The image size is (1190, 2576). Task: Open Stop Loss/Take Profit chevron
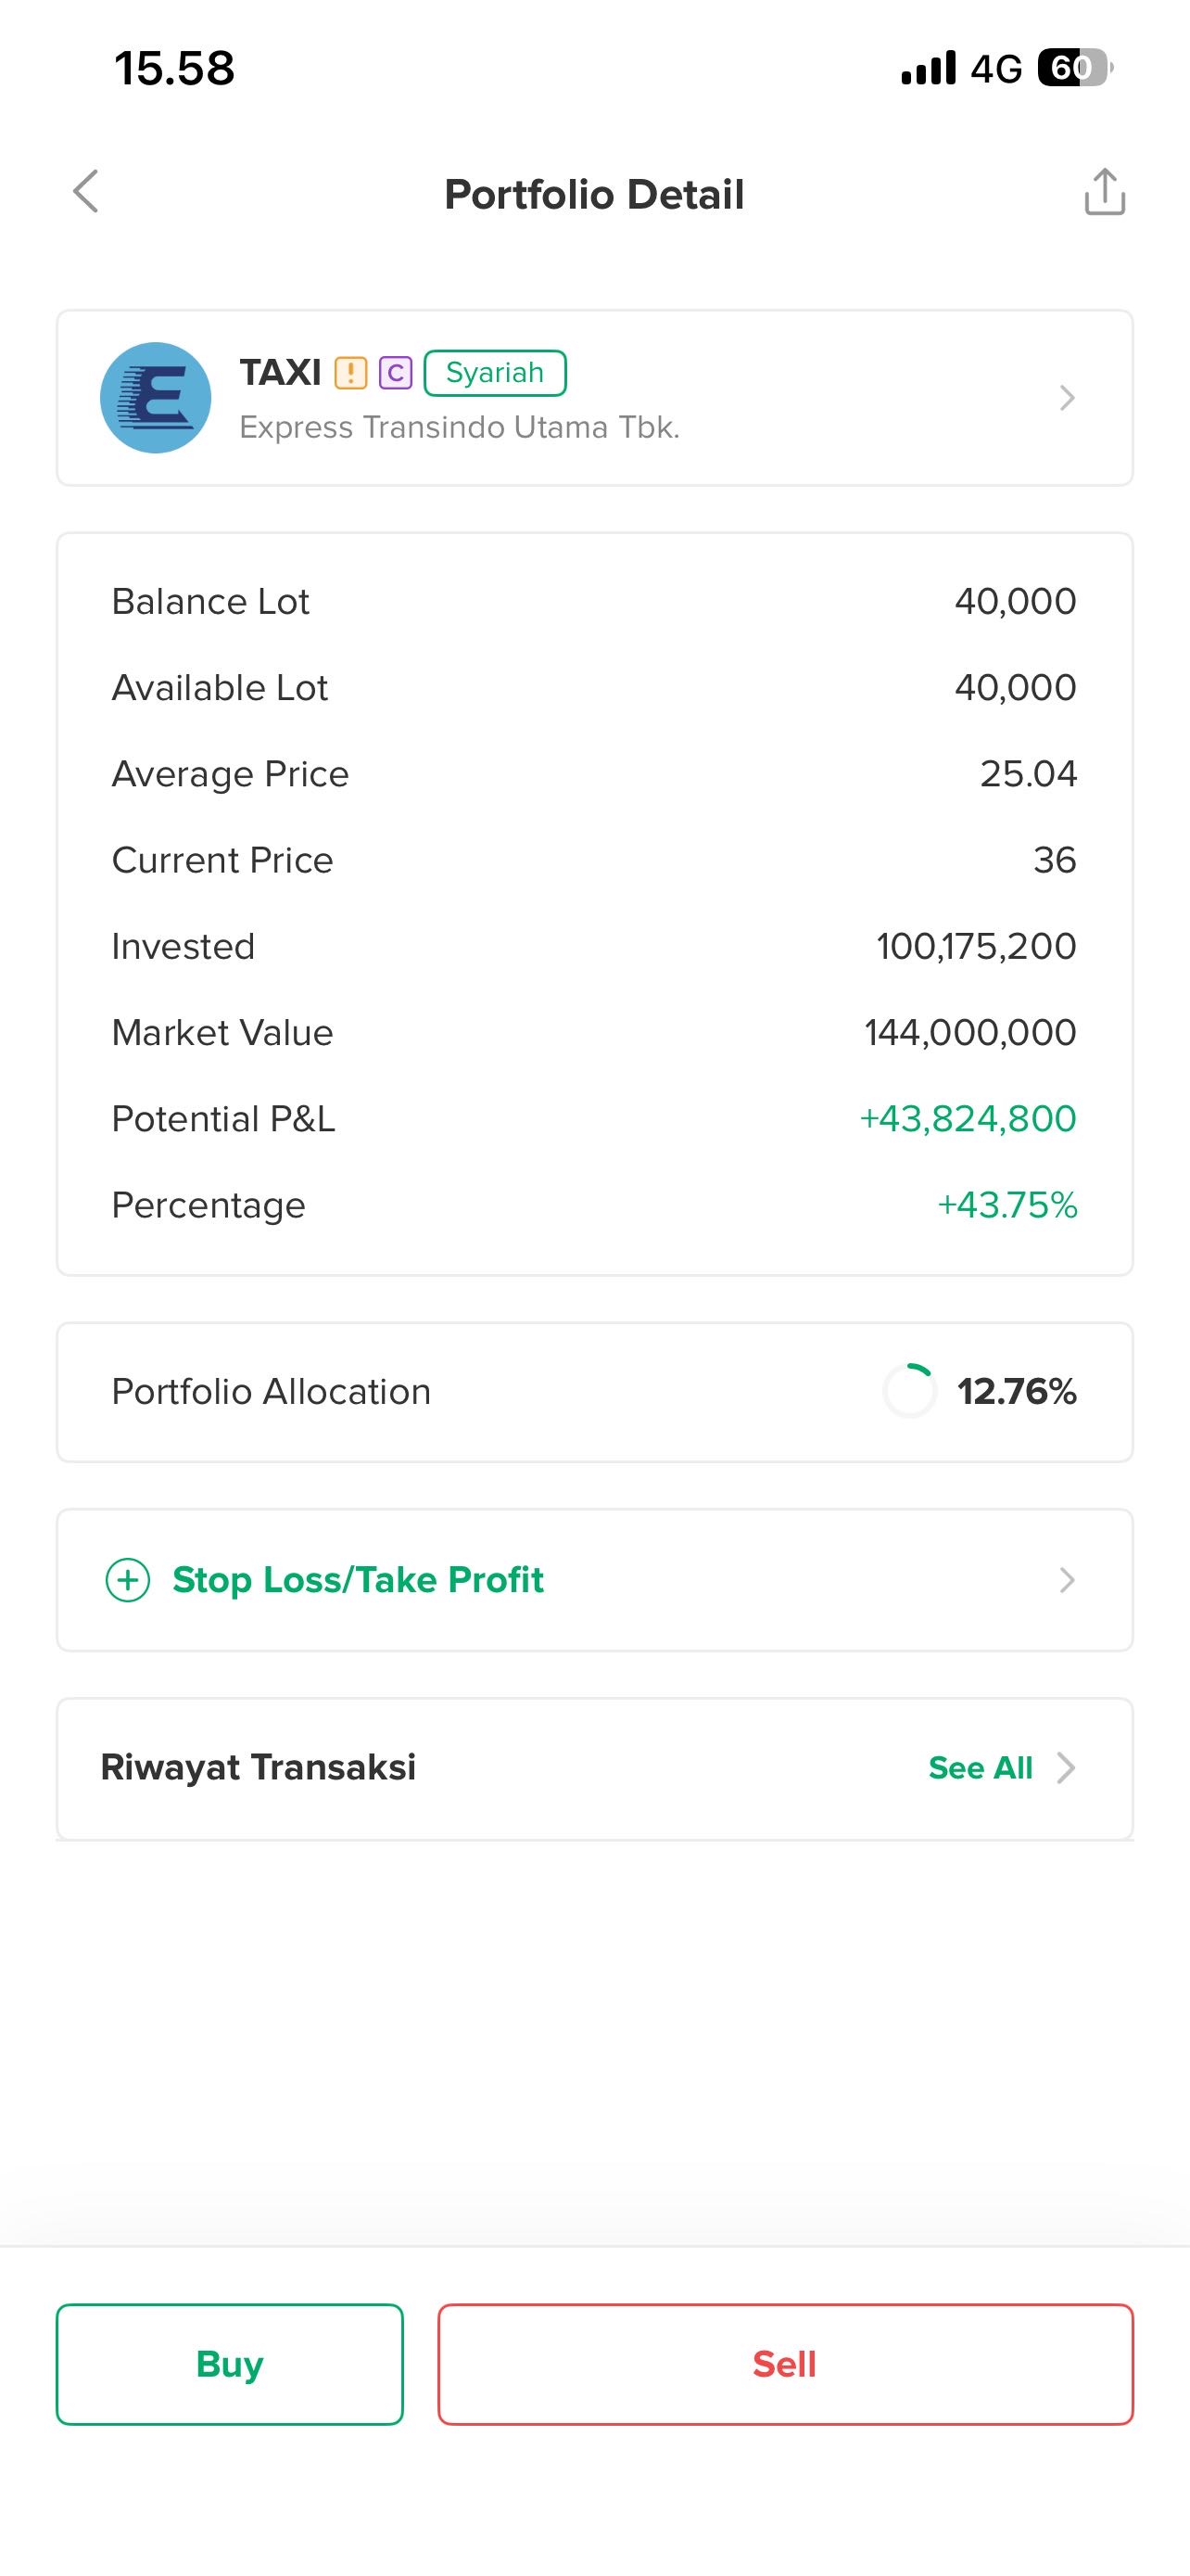click(x=1067, y=1580)
